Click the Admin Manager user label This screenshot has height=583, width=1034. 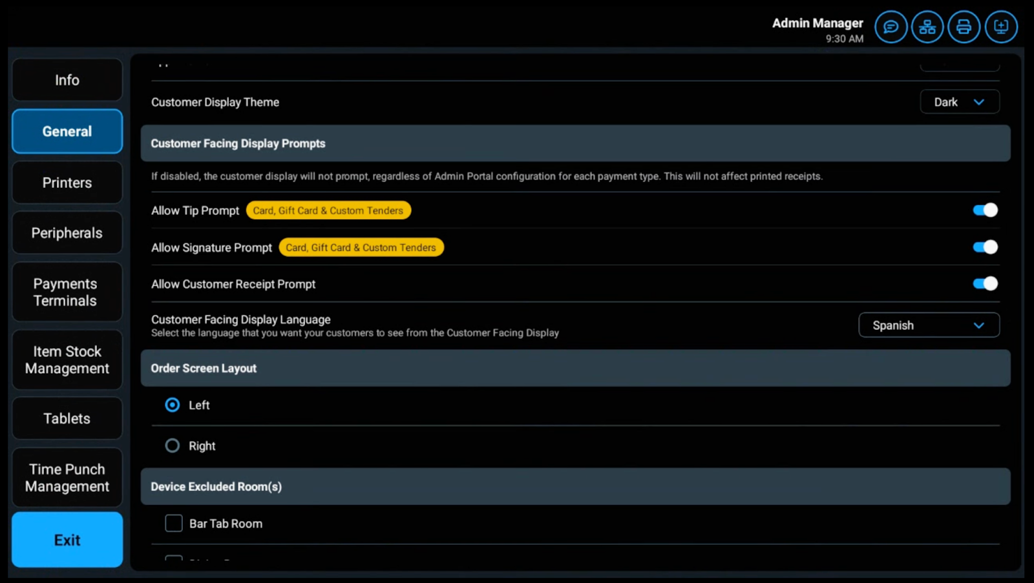[817, 23]
